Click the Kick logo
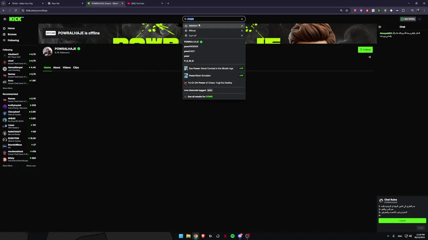Image resolution: width=428 pixels, height=240 pixels. click(x=16, y=19)
